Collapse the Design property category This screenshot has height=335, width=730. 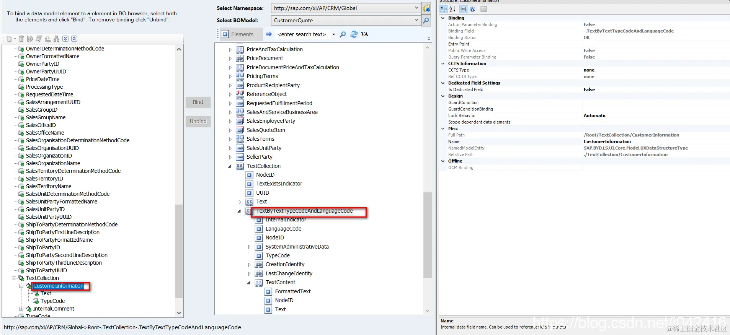tap(443, 96)
